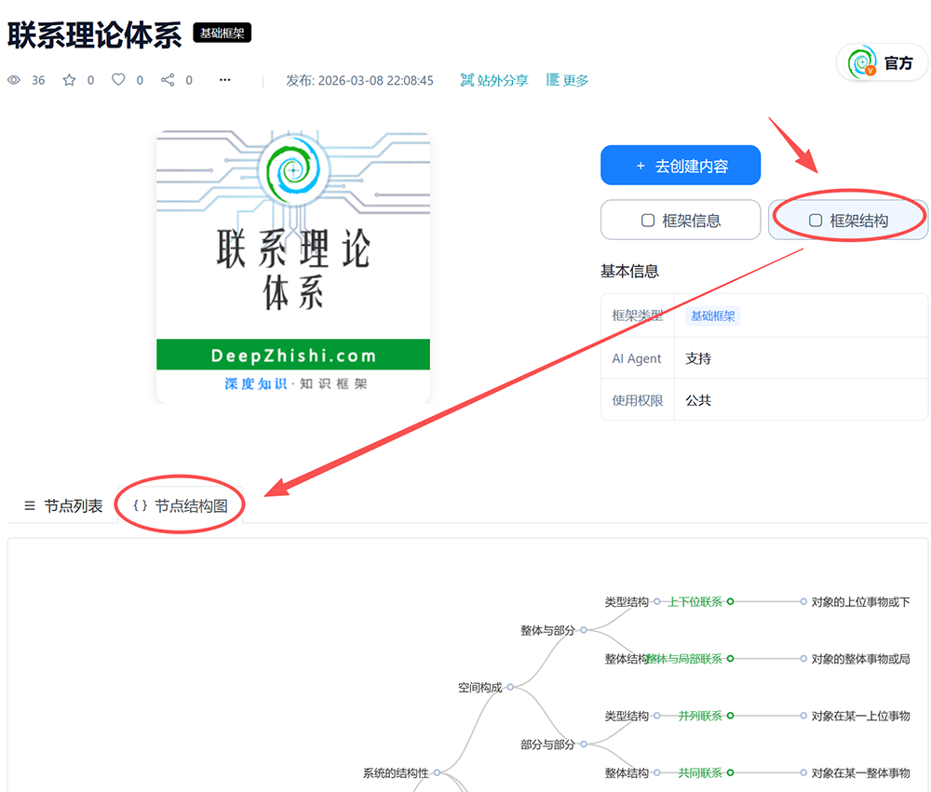Like the framework with heart icon

[119, 79]
